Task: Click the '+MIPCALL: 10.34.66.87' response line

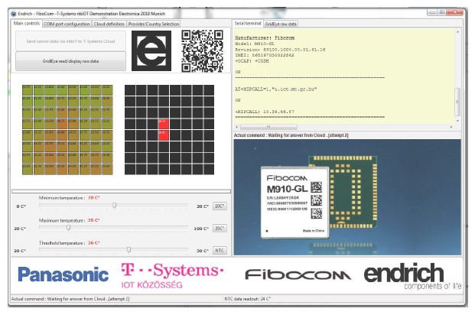Action: pyautogui.click(x=265, y=112)
